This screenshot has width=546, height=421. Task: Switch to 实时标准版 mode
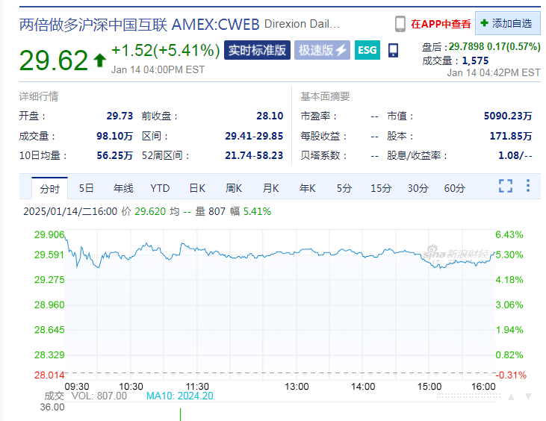[x=257, y=50]
